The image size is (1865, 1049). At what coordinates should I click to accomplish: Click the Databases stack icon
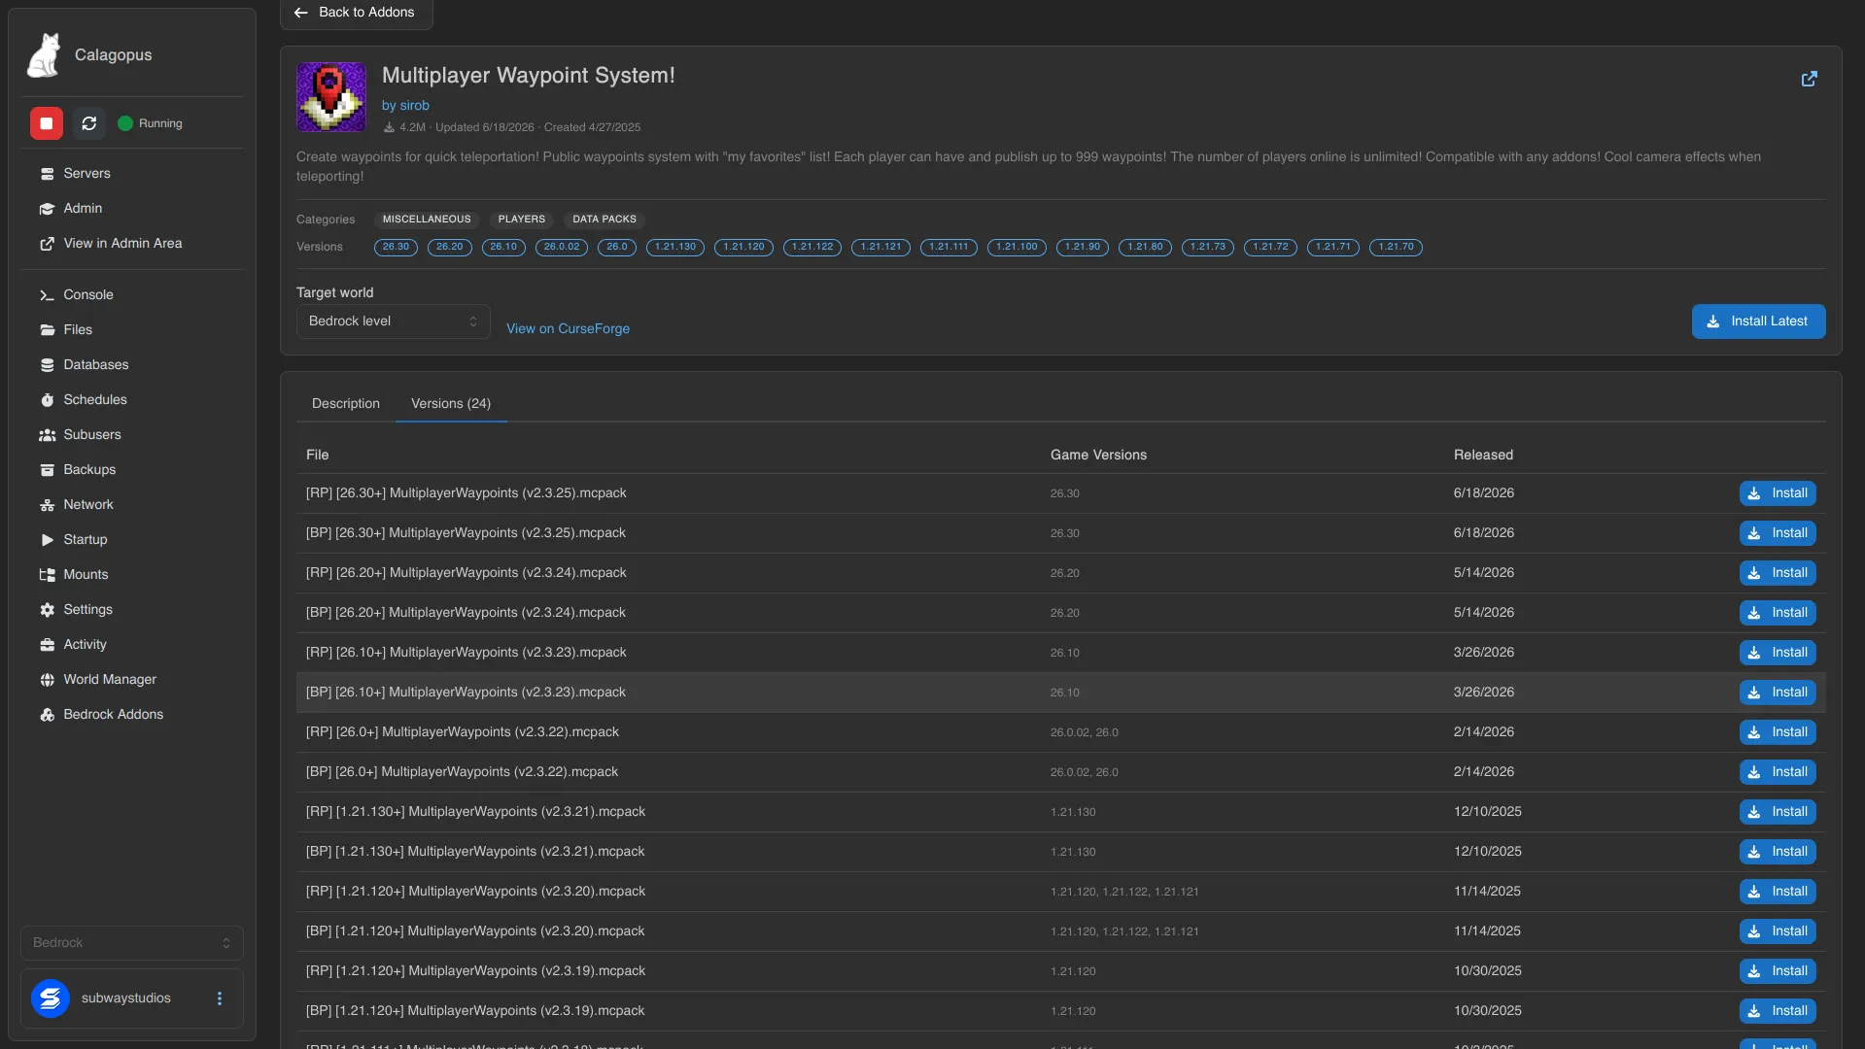(47, 365)
